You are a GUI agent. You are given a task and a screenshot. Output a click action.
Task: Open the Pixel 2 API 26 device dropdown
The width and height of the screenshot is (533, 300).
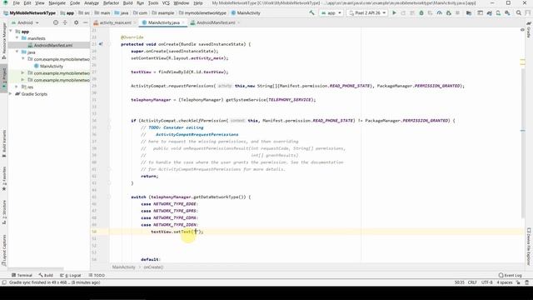click(367, 13)
